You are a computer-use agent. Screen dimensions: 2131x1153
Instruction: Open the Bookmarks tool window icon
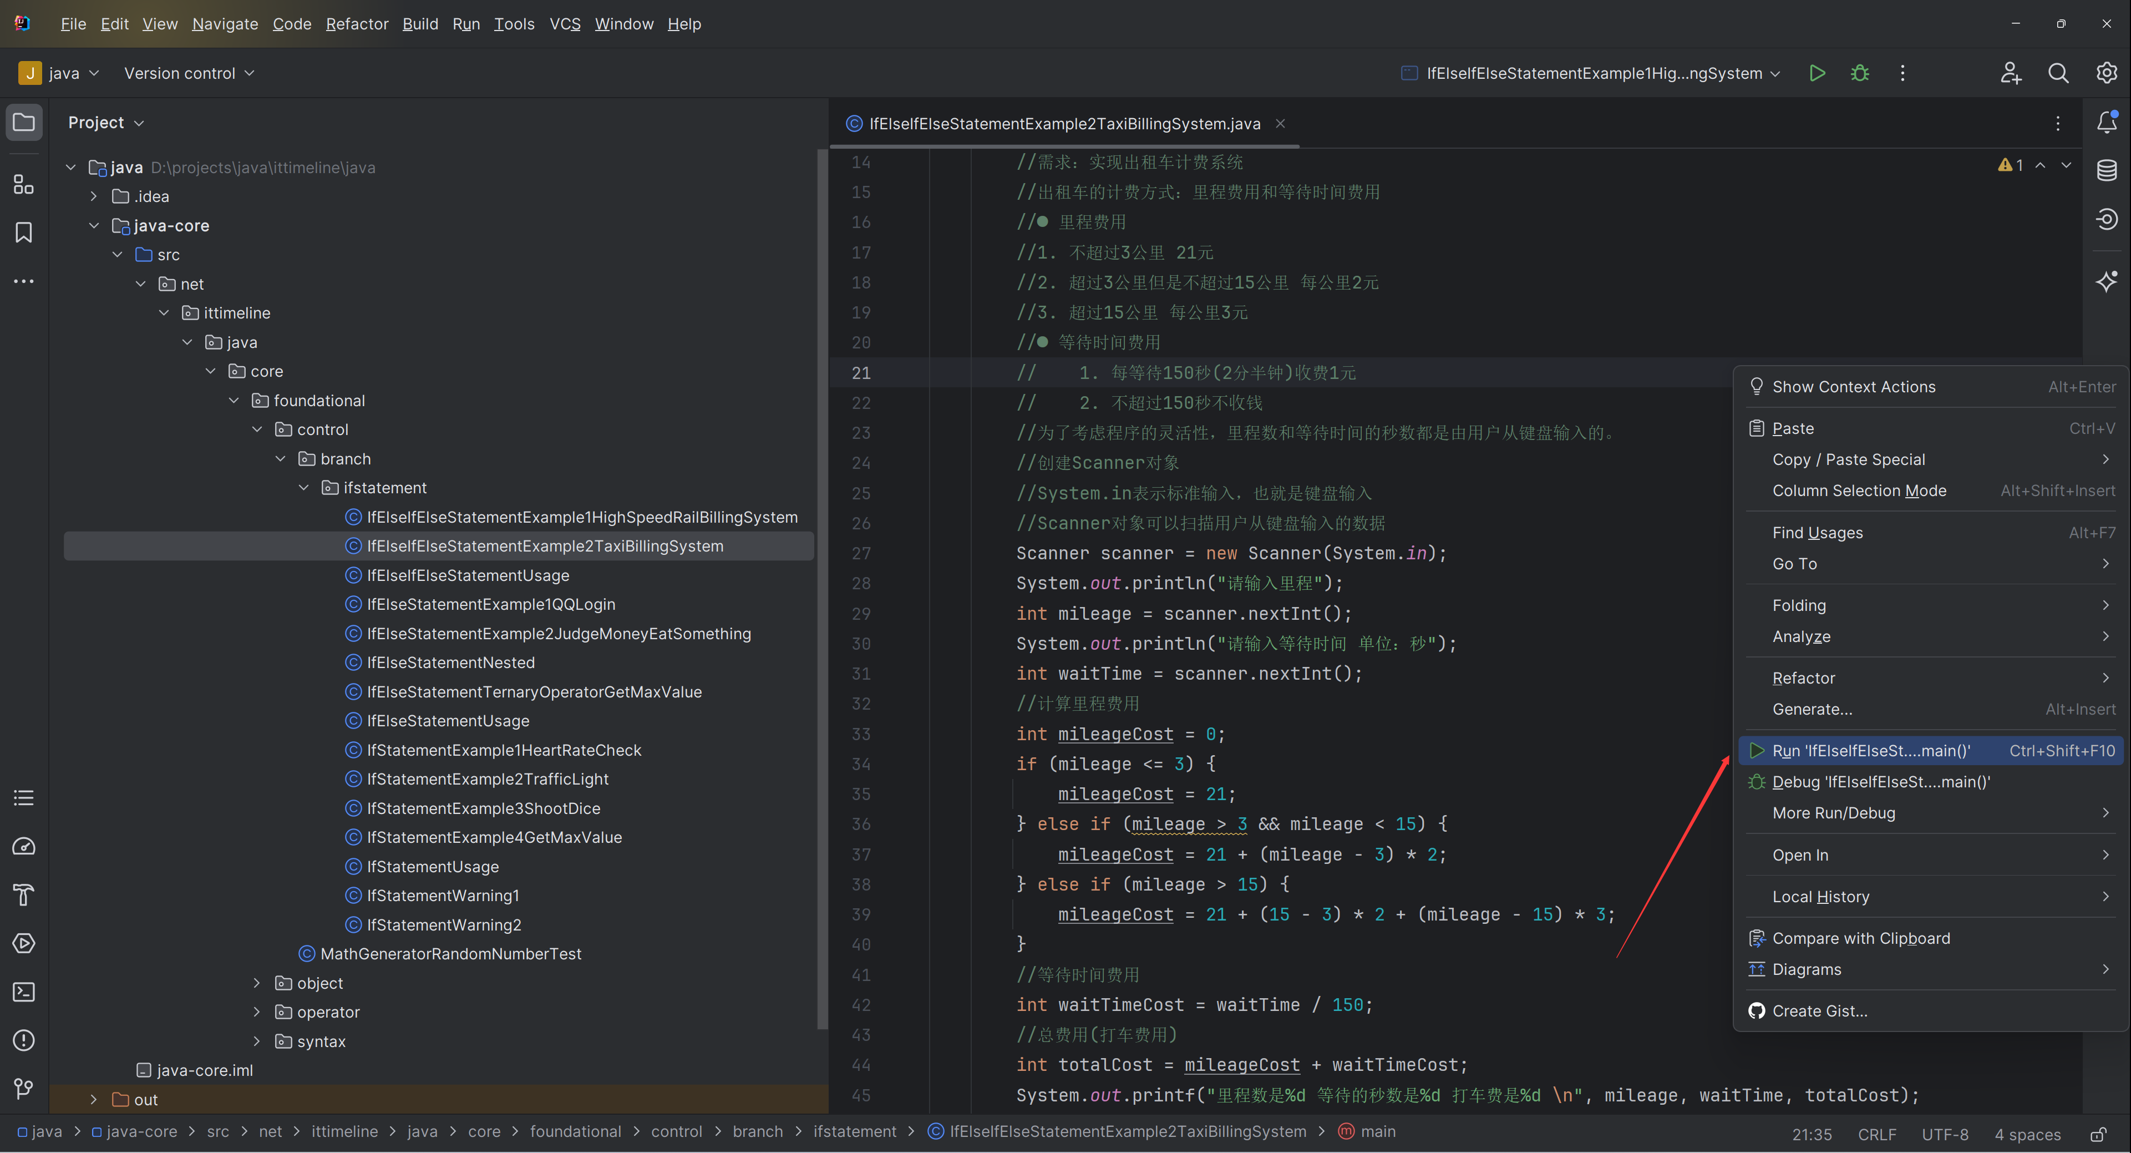24,232
